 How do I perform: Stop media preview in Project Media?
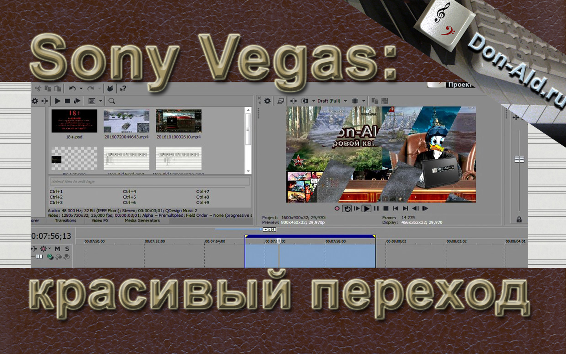(67, 101)
